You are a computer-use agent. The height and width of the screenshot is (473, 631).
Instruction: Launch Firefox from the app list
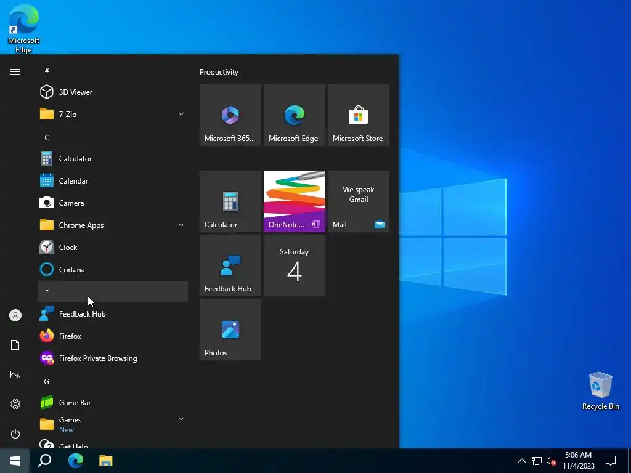tap(113, 336)
